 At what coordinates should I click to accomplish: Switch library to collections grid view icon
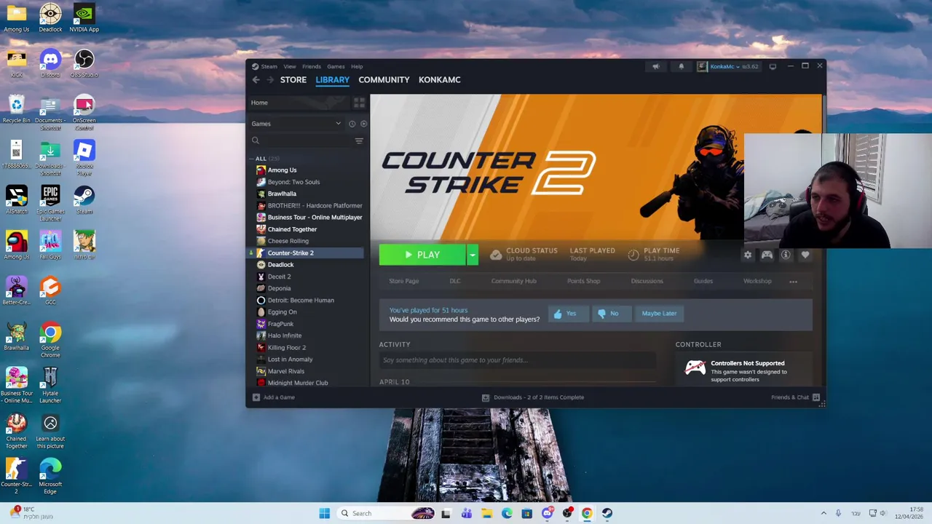[x=359, y=103]
